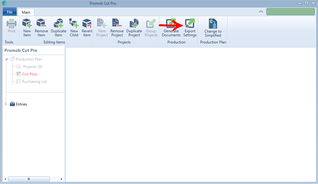Click the Promob app logo icon
The image size is (318, 184).
pyautogui.click(x=4, y=3)
